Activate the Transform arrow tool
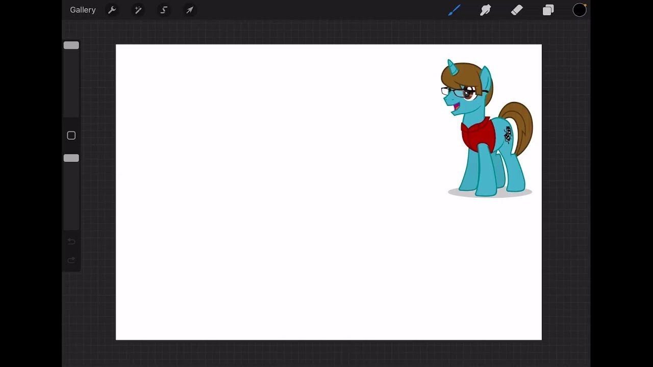 pos(190,10)
